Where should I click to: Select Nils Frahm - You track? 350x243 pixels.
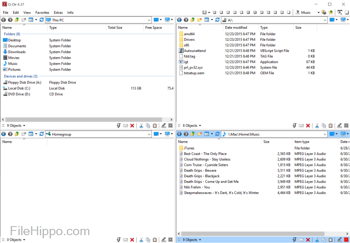[x=195, y=187]
